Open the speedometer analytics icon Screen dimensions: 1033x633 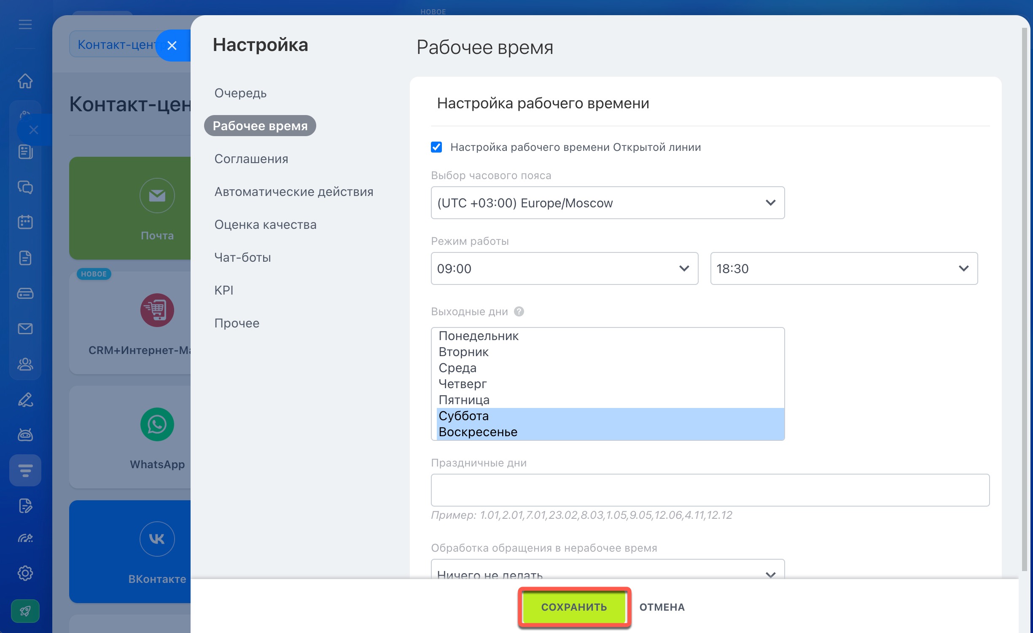tap(25, 538)
